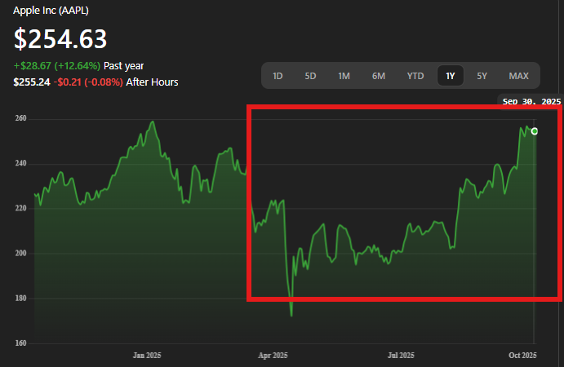
Task: Choose the YTD range tab
Action: (415, 76)
